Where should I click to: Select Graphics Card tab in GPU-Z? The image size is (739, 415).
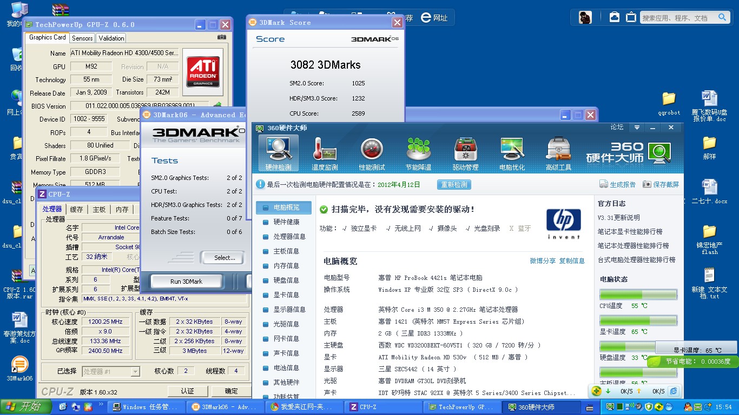click(x=48, y=37)
